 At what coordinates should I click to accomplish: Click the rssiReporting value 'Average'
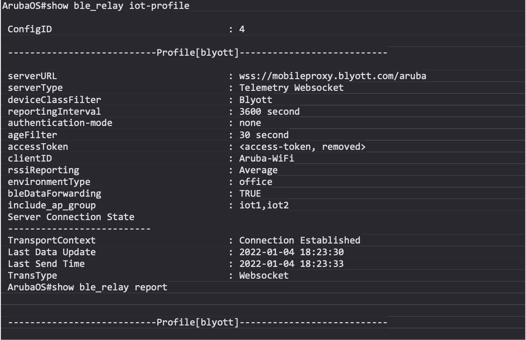258,170
